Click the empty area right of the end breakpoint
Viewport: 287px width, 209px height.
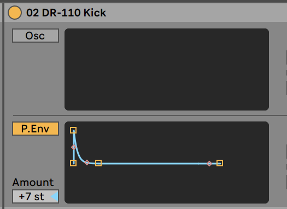click(x=246, y=163)
